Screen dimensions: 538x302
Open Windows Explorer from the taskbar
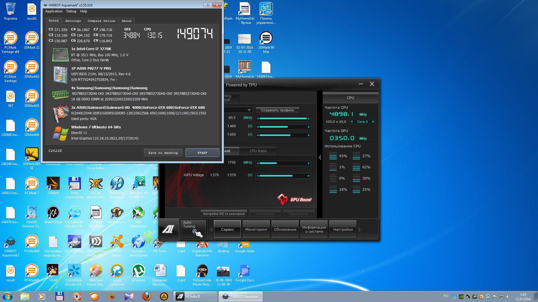tap(25, 296)
